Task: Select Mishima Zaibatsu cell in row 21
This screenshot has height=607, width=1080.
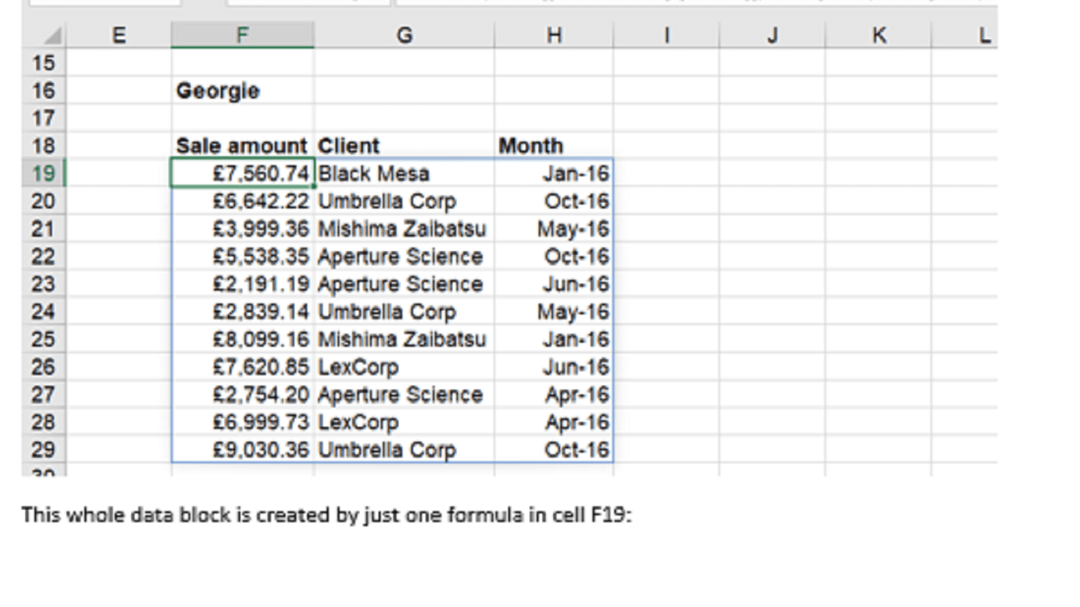Action: (402, 229)
